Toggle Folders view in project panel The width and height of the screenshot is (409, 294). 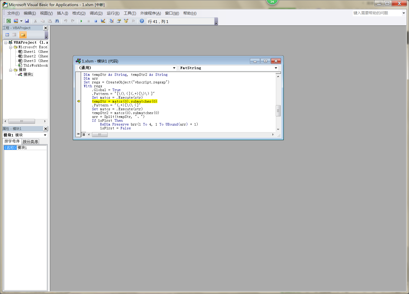click(23, 35)
